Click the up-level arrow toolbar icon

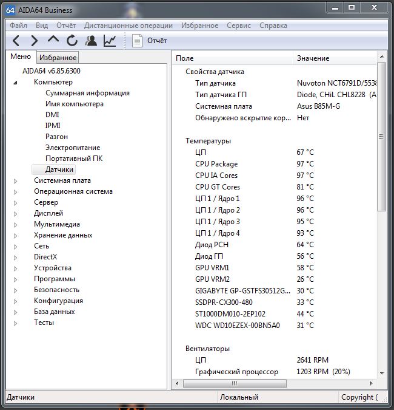(x=53, y=39)
